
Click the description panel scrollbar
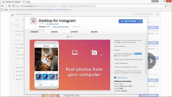click(x=146, y=57)
